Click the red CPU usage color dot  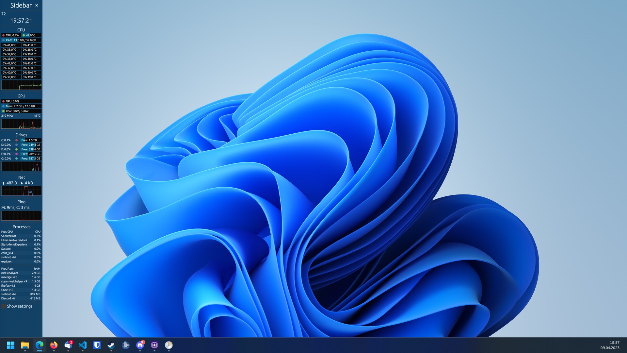click(x=3, y=35)
